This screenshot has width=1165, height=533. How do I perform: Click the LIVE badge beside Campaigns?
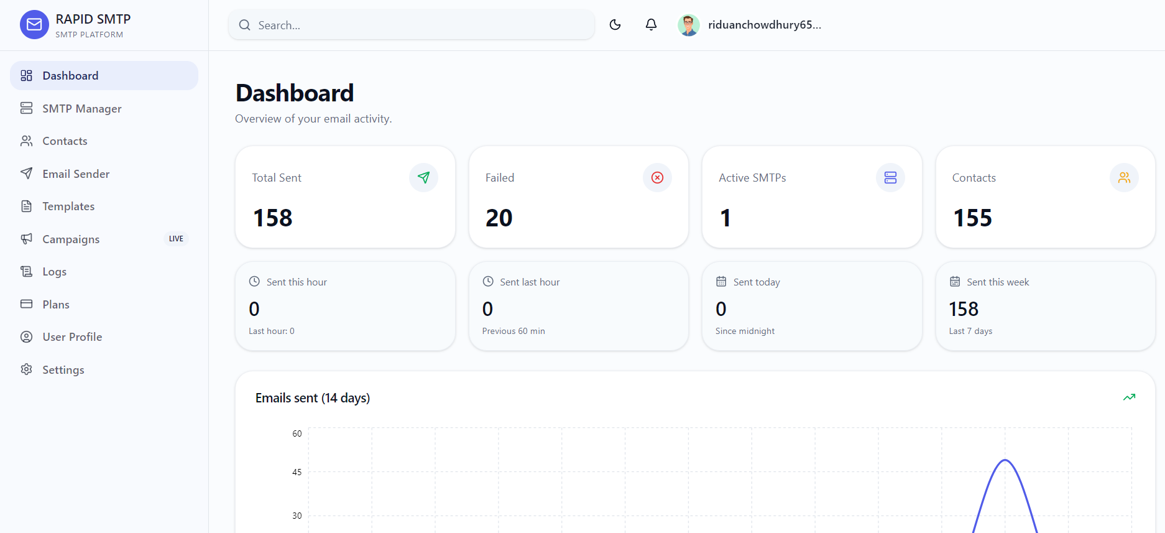click(176, 239)
